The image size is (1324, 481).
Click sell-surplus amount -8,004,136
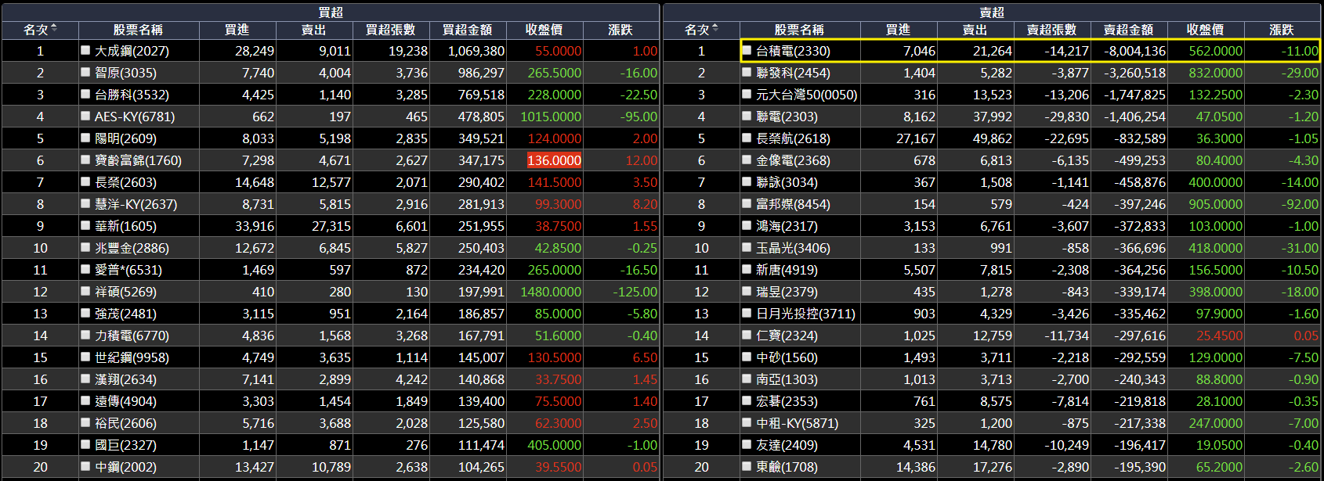click(x=1135, y=51)
